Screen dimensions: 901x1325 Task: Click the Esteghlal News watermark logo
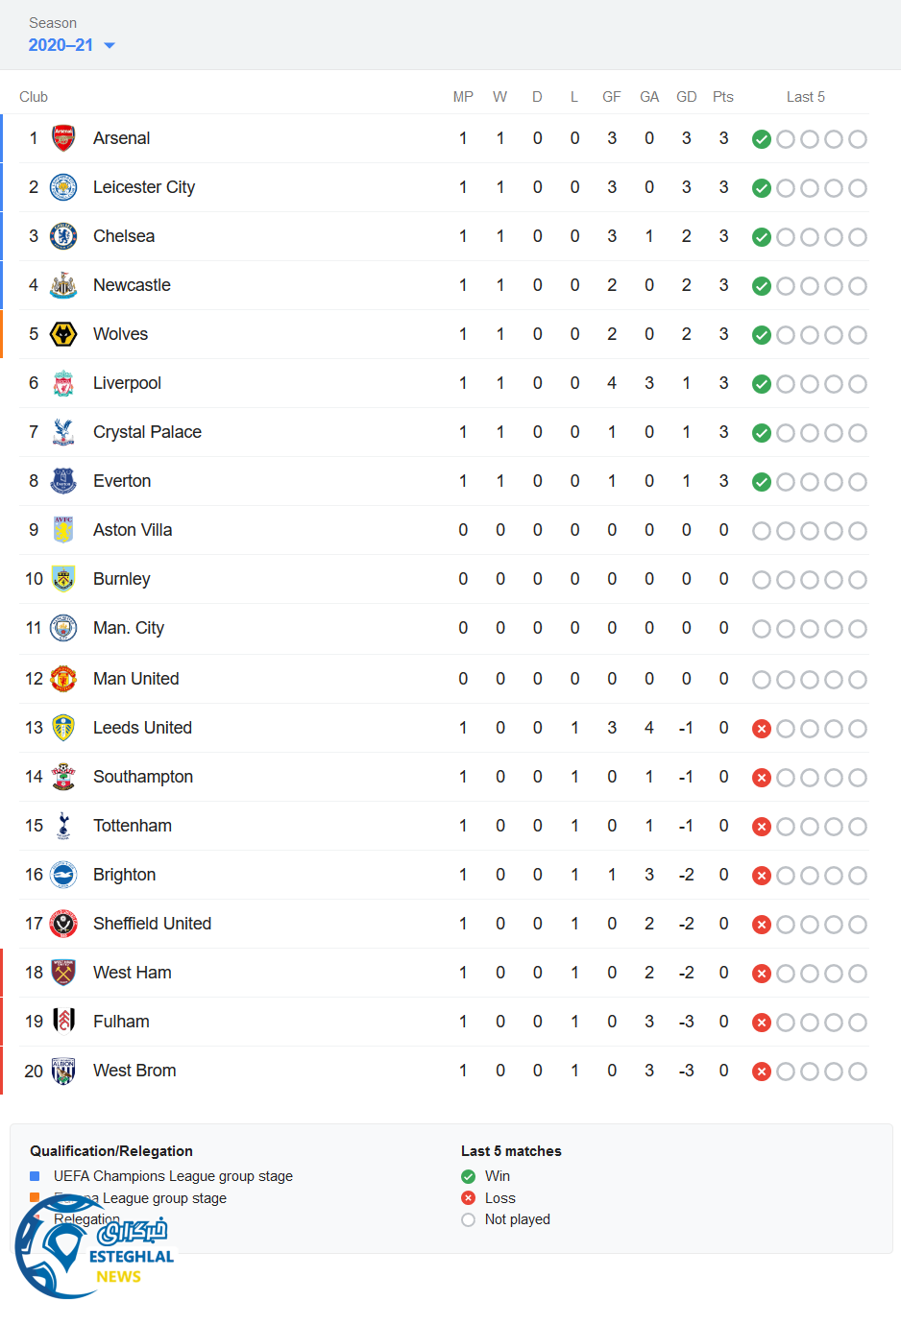coord(94,1248)
